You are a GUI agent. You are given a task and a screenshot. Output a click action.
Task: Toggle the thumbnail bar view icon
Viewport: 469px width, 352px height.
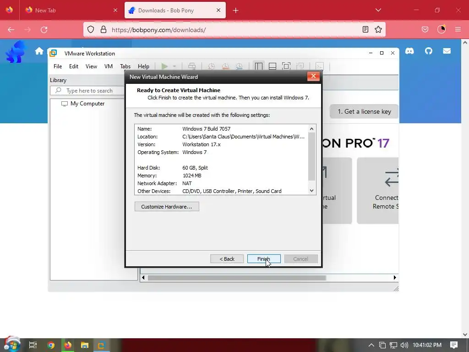[272, 66]
